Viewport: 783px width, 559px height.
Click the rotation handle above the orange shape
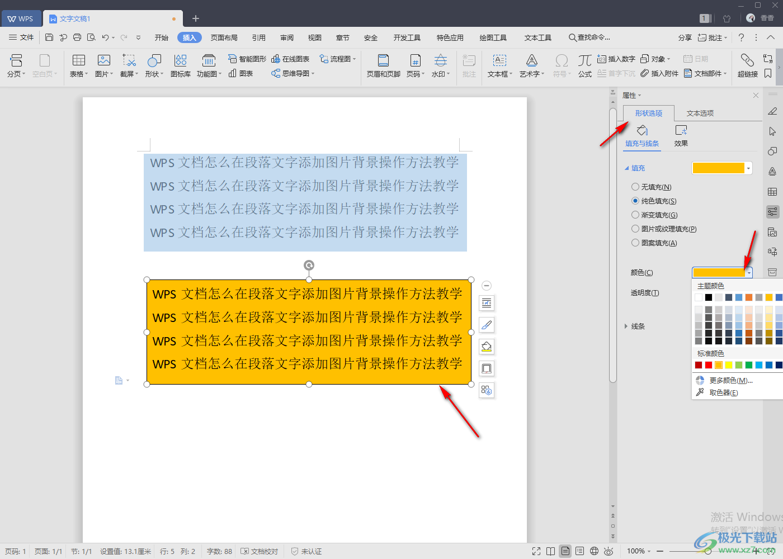point(309,265)
